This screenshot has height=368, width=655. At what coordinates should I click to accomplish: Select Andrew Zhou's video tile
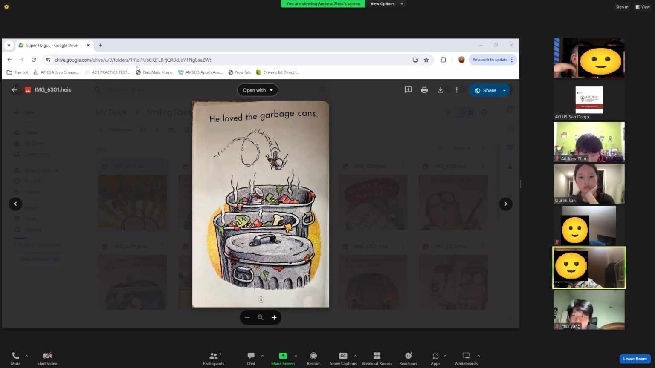(x=589, y=142)
